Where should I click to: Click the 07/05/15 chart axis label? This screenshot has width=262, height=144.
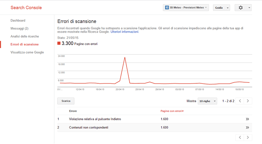pyautogui.click(x=200, y=90)
